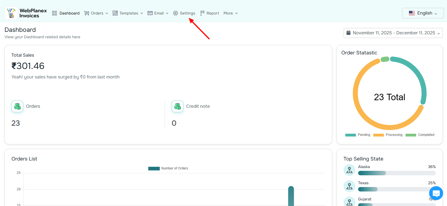The width and height of the screenshot is (447, 206).
Task: Open the More menu dropdown
Action: tap(231, 13)
